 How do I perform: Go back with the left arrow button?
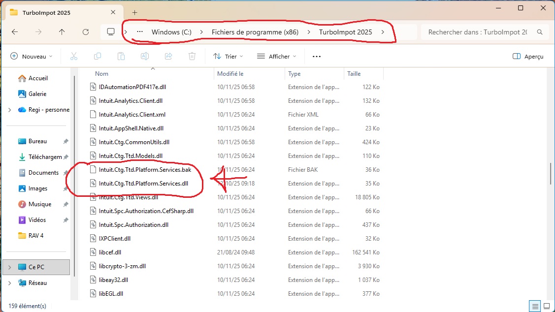pos(14,32)
